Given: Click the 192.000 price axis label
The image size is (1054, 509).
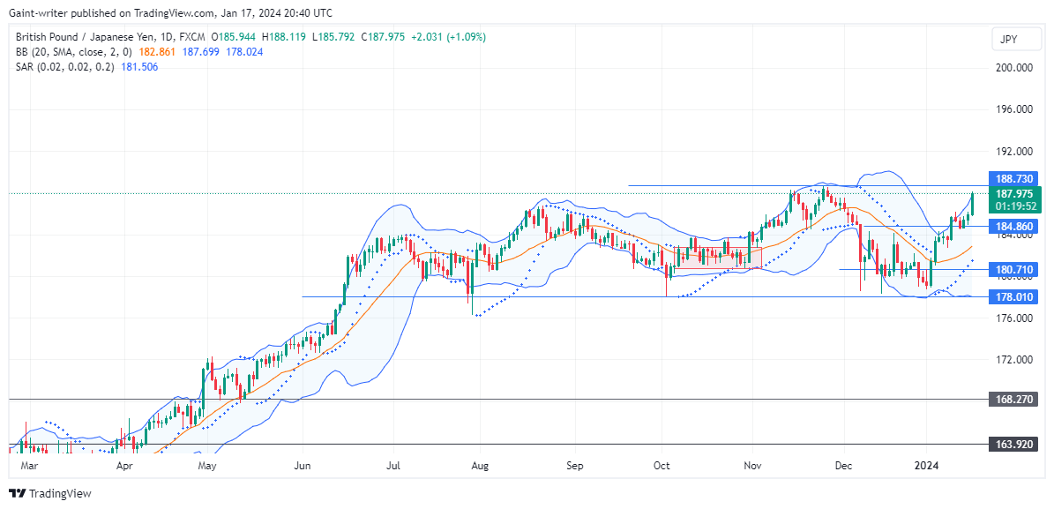Looking at the screenshot, I should 1014,151.
